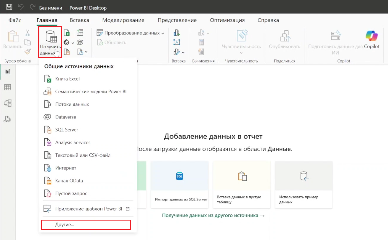Follow Получение данных из другого источника link

point(213,216)
